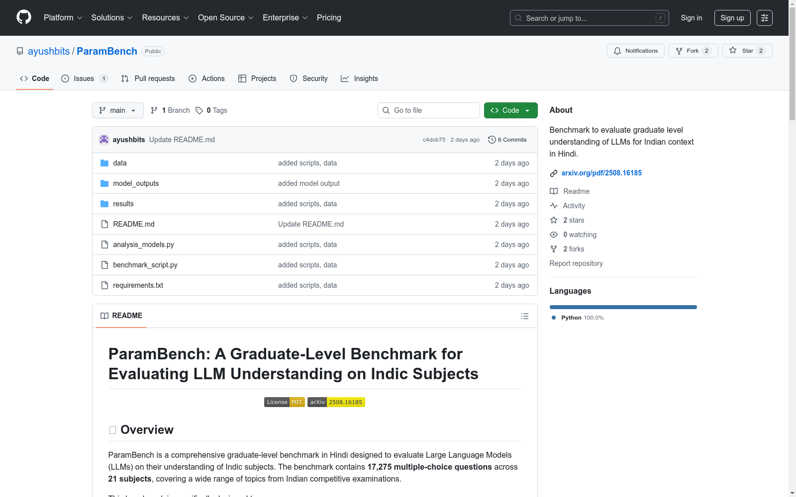
Task: Click the requirements.txt file icon
Action: point(104,285)
